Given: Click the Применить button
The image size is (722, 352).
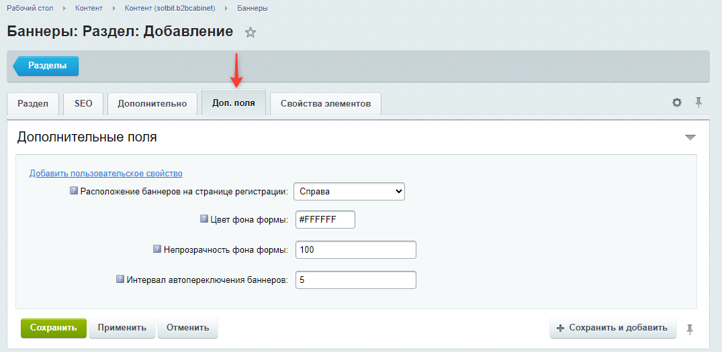Looking at the screenshot, I should (x=122, y=328).
